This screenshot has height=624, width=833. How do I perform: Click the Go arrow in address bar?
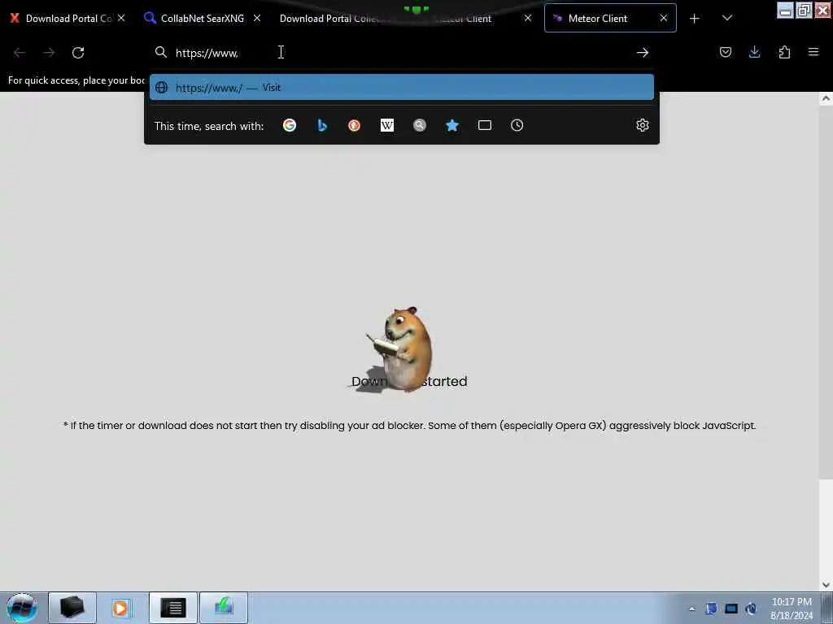pyautogui.click(x=643, y=53)
